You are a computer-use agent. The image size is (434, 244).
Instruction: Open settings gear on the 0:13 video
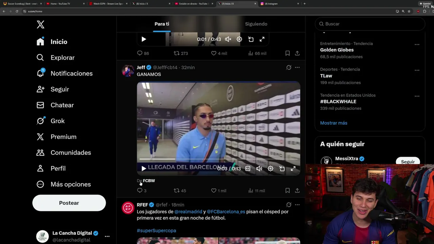click(271, 168)
